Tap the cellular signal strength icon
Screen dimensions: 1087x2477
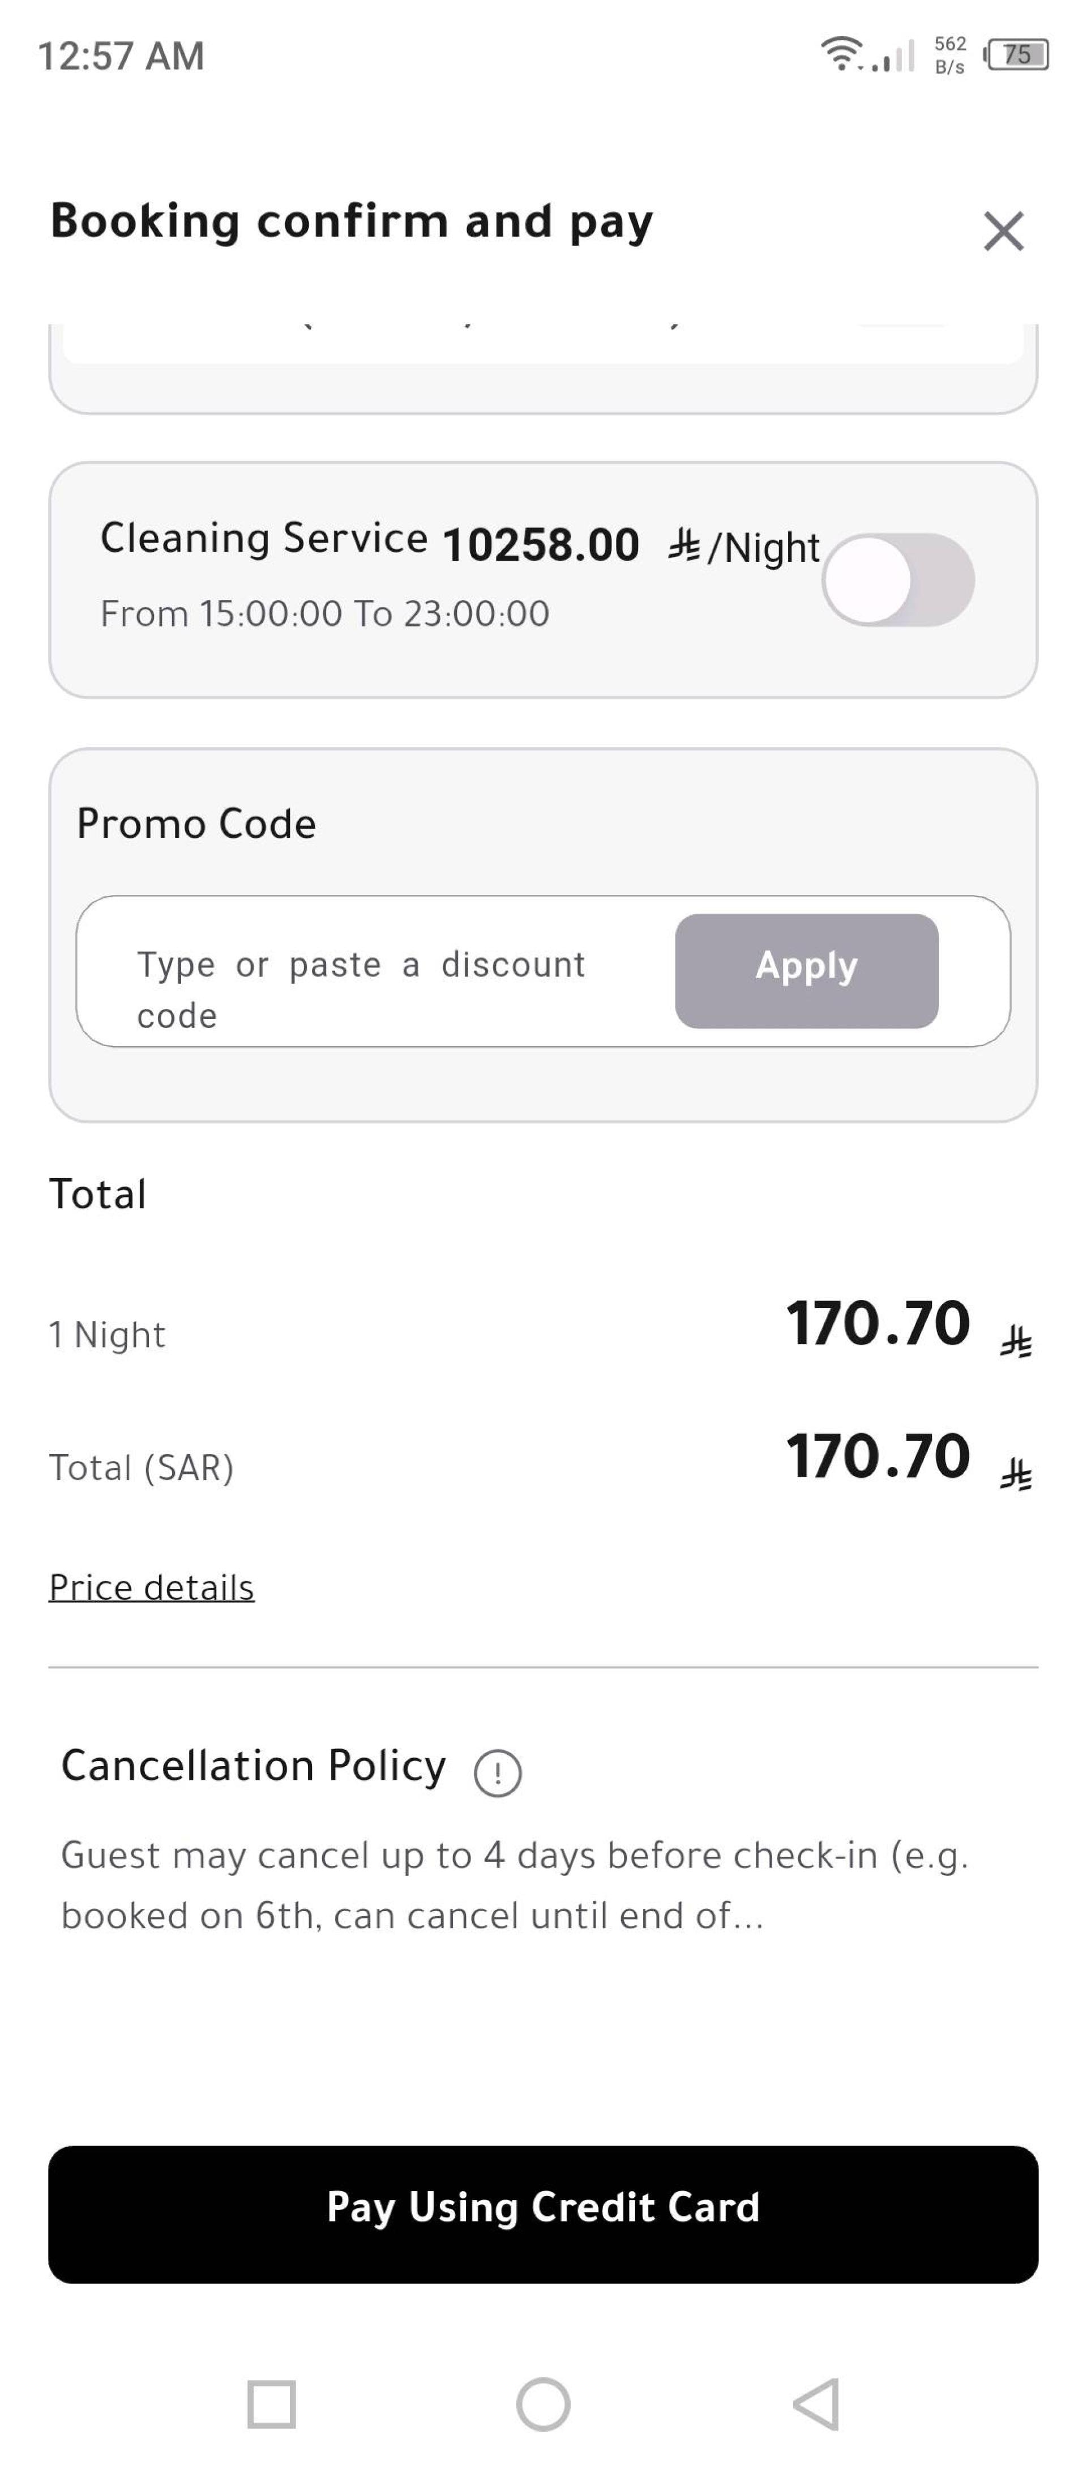point(893,56)
